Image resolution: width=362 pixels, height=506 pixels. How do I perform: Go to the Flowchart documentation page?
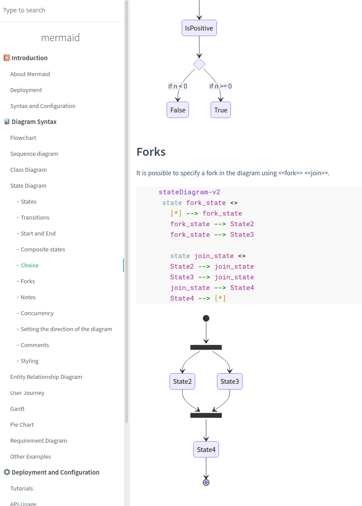pyautogui.click(x=23, y=138)
